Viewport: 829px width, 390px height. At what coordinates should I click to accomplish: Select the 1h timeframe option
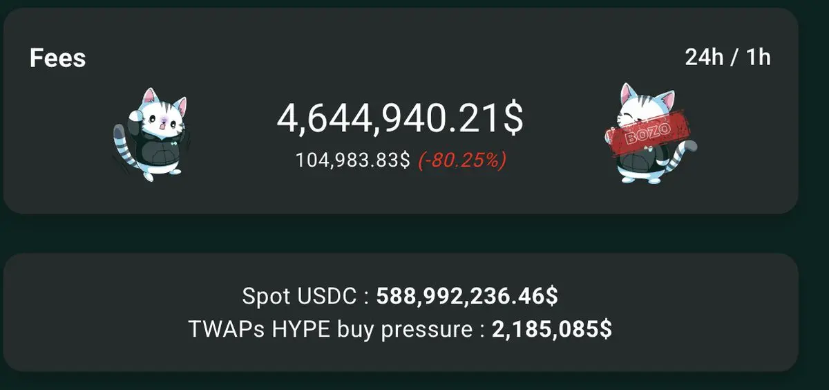click(x=758, y=57)
